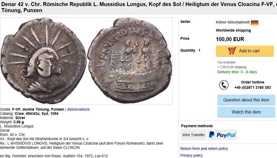The width and height of the screenshot is (277, 158).
Task: Click the order hotline phone number
Action: (252, 87)
